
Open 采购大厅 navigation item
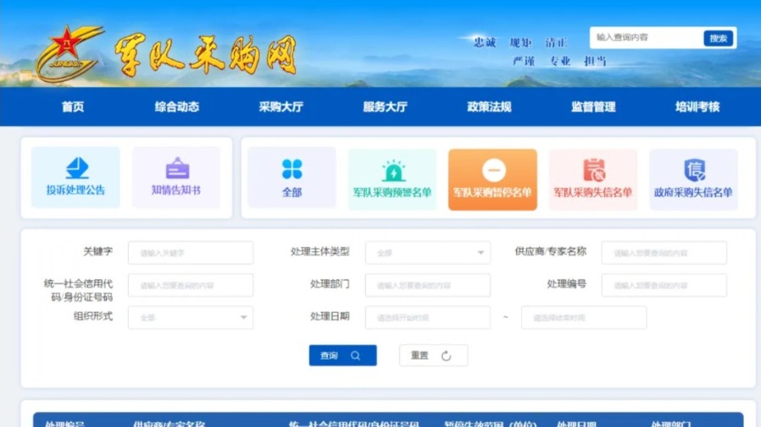pyautogui.click(x=281, y=107)
